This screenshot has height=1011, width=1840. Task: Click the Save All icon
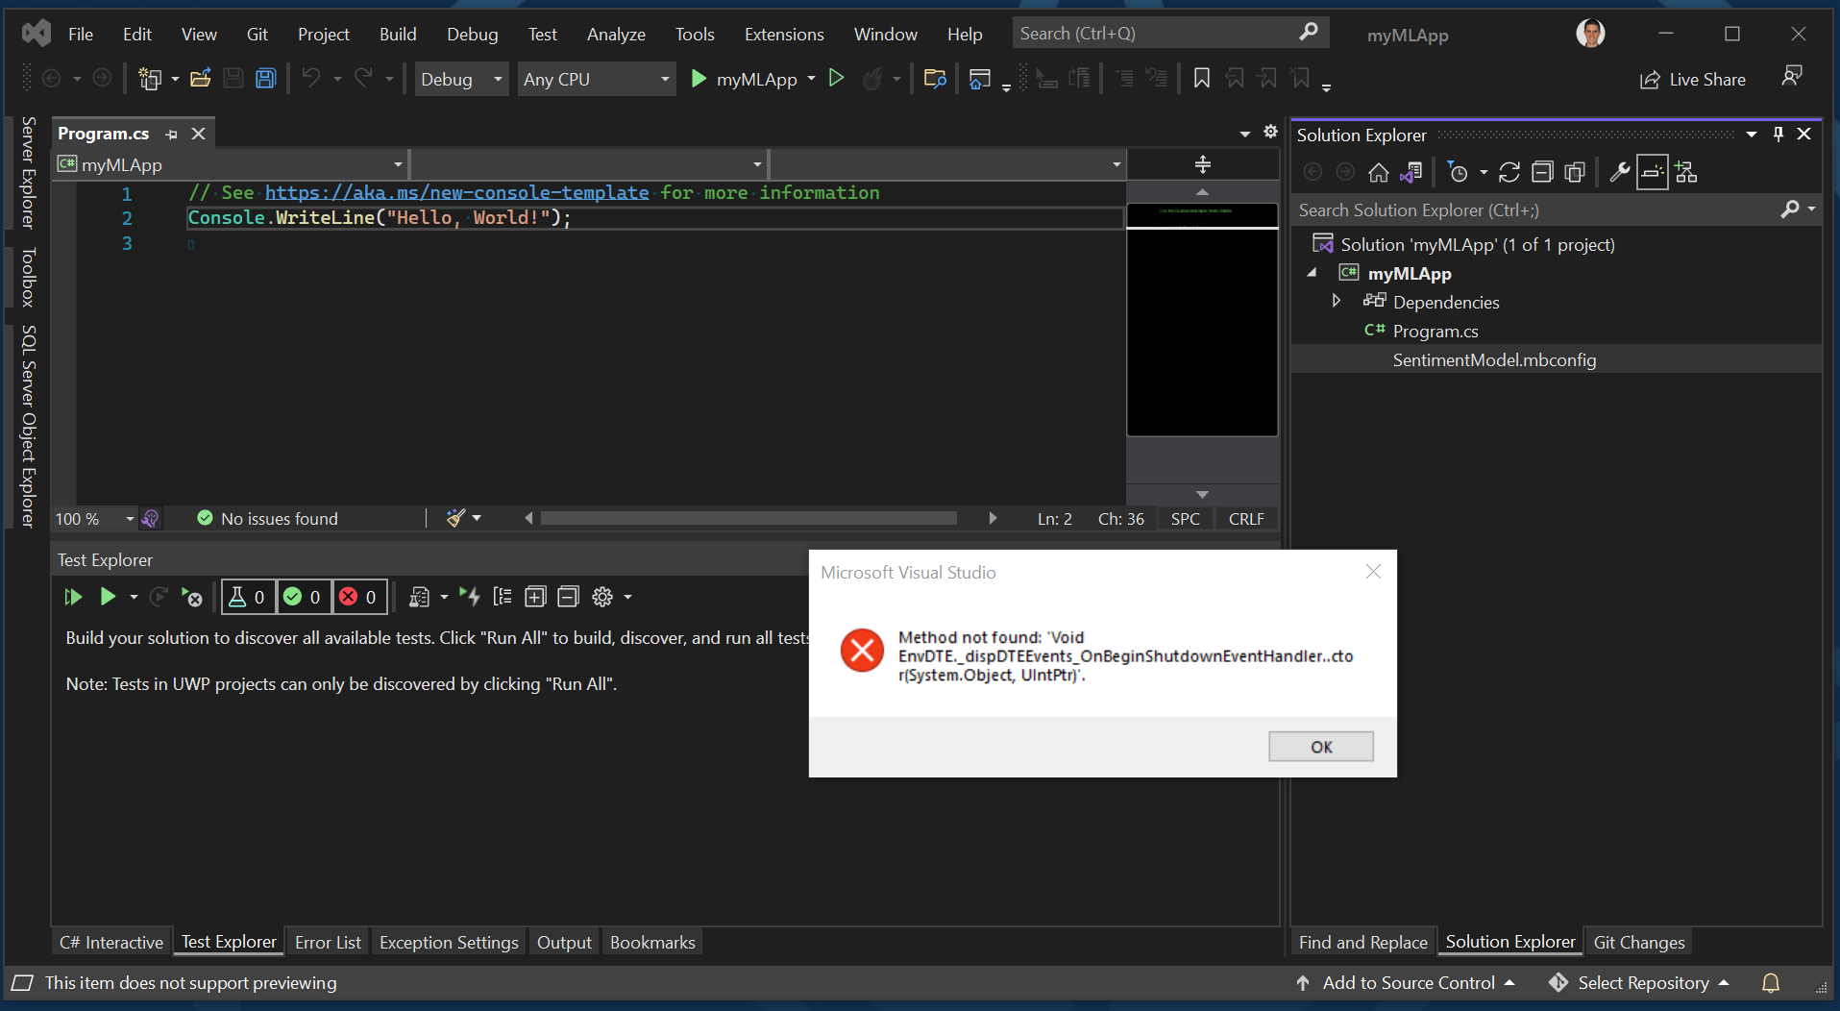[265, 78]
